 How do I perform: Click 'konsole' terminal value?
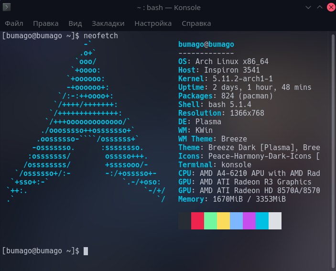click(x=237, y=165)
